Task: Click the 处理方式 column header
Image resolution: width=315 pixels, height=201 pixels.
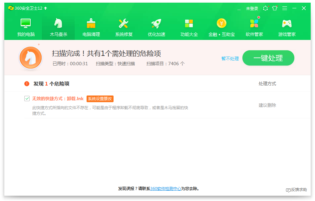Action: point(267,84)
